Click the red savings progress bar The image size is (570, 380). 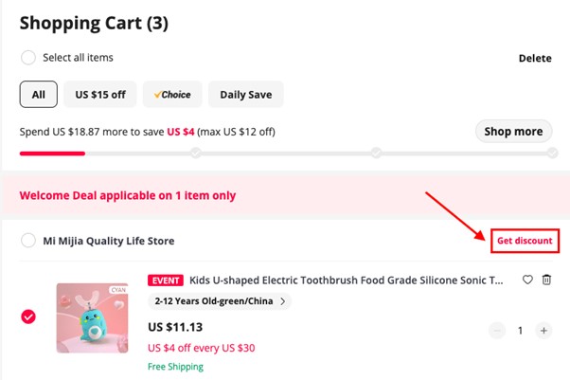pos(52,154)
